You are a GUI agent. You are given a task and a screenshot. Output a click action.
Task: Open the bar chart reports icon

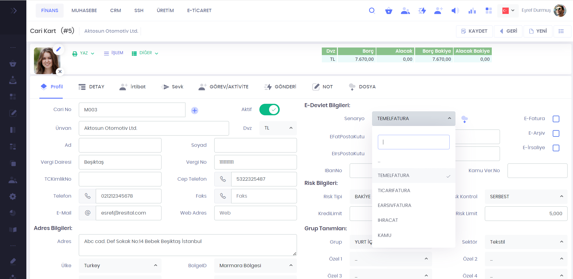tap(472, 11)
